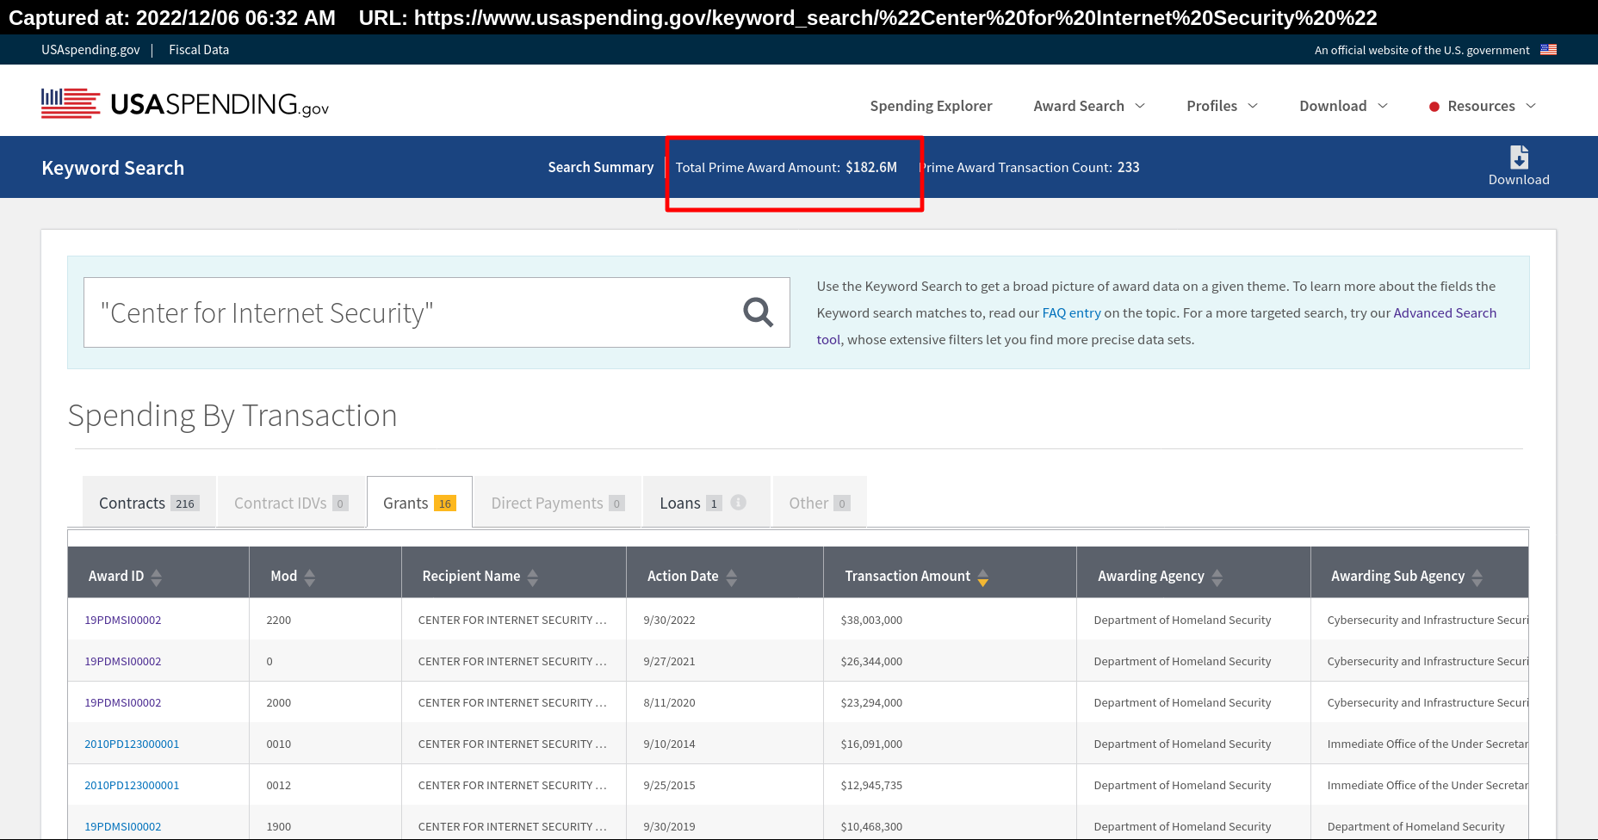This screenshot has height=840, width=1598.
Task: Sort by Action Date column arrows
Action: coord(731,577)
